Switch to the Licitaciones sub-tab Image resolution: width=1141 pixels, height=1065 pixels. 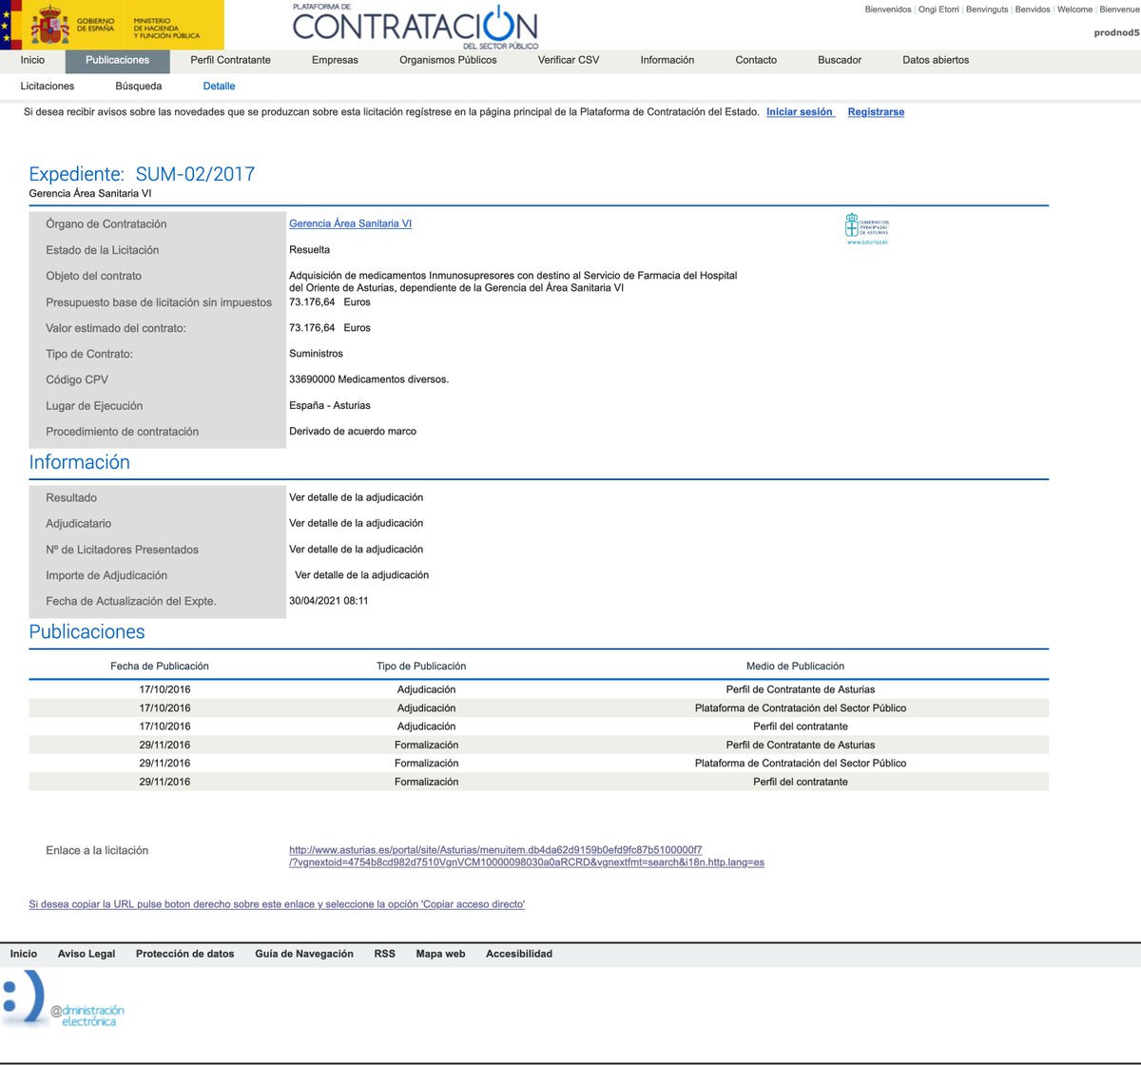pyautogui.click(x=48, y=86)
